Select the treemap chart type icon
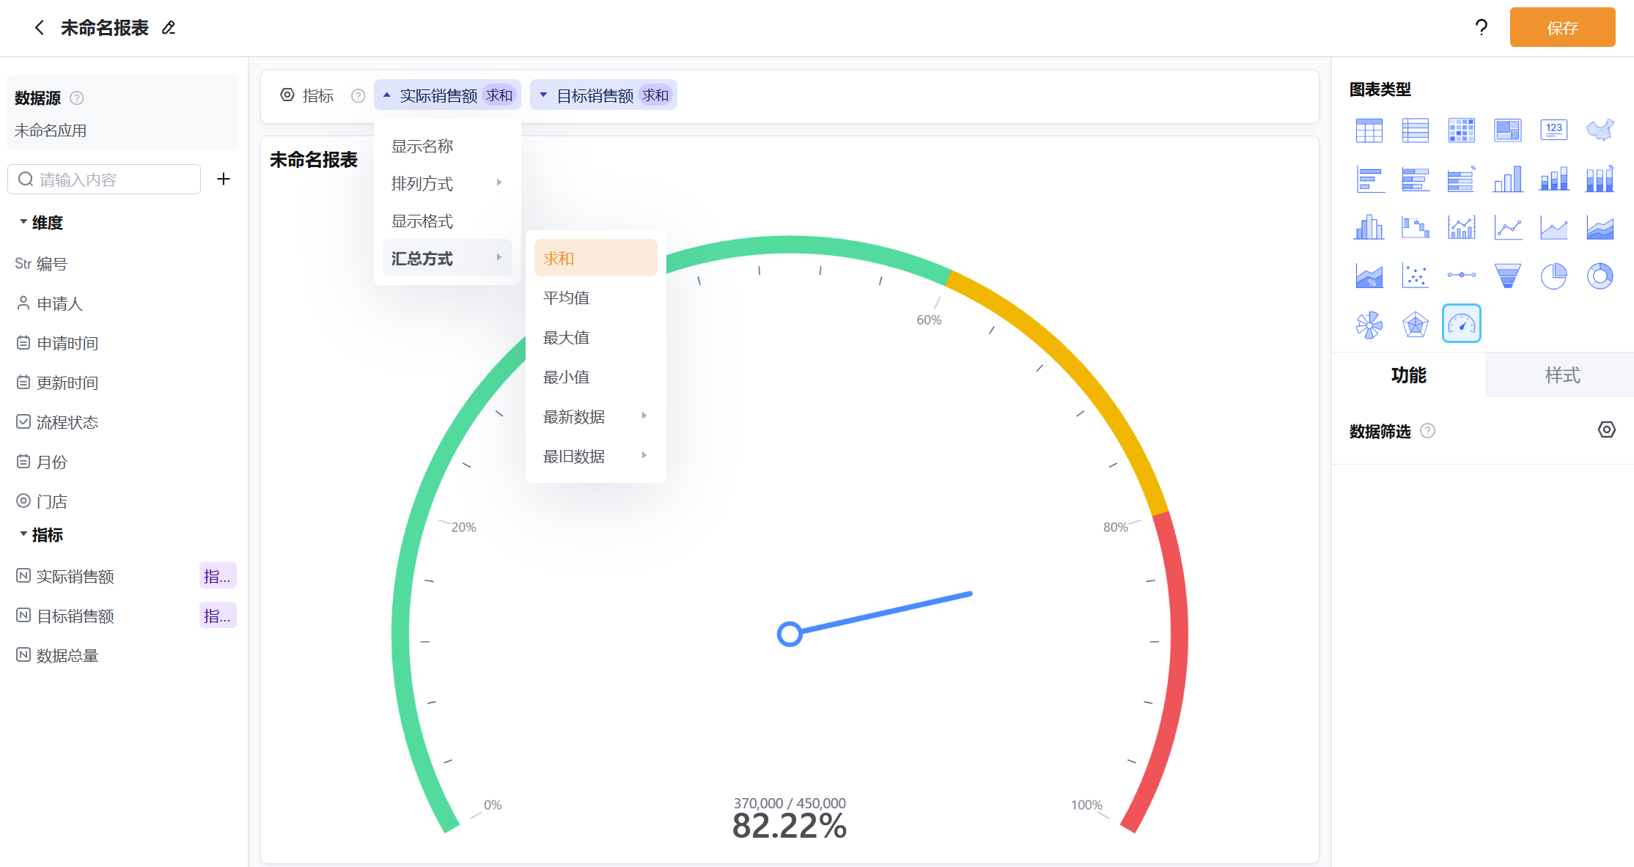The image size is (1634, 867). pos(1507,130)
